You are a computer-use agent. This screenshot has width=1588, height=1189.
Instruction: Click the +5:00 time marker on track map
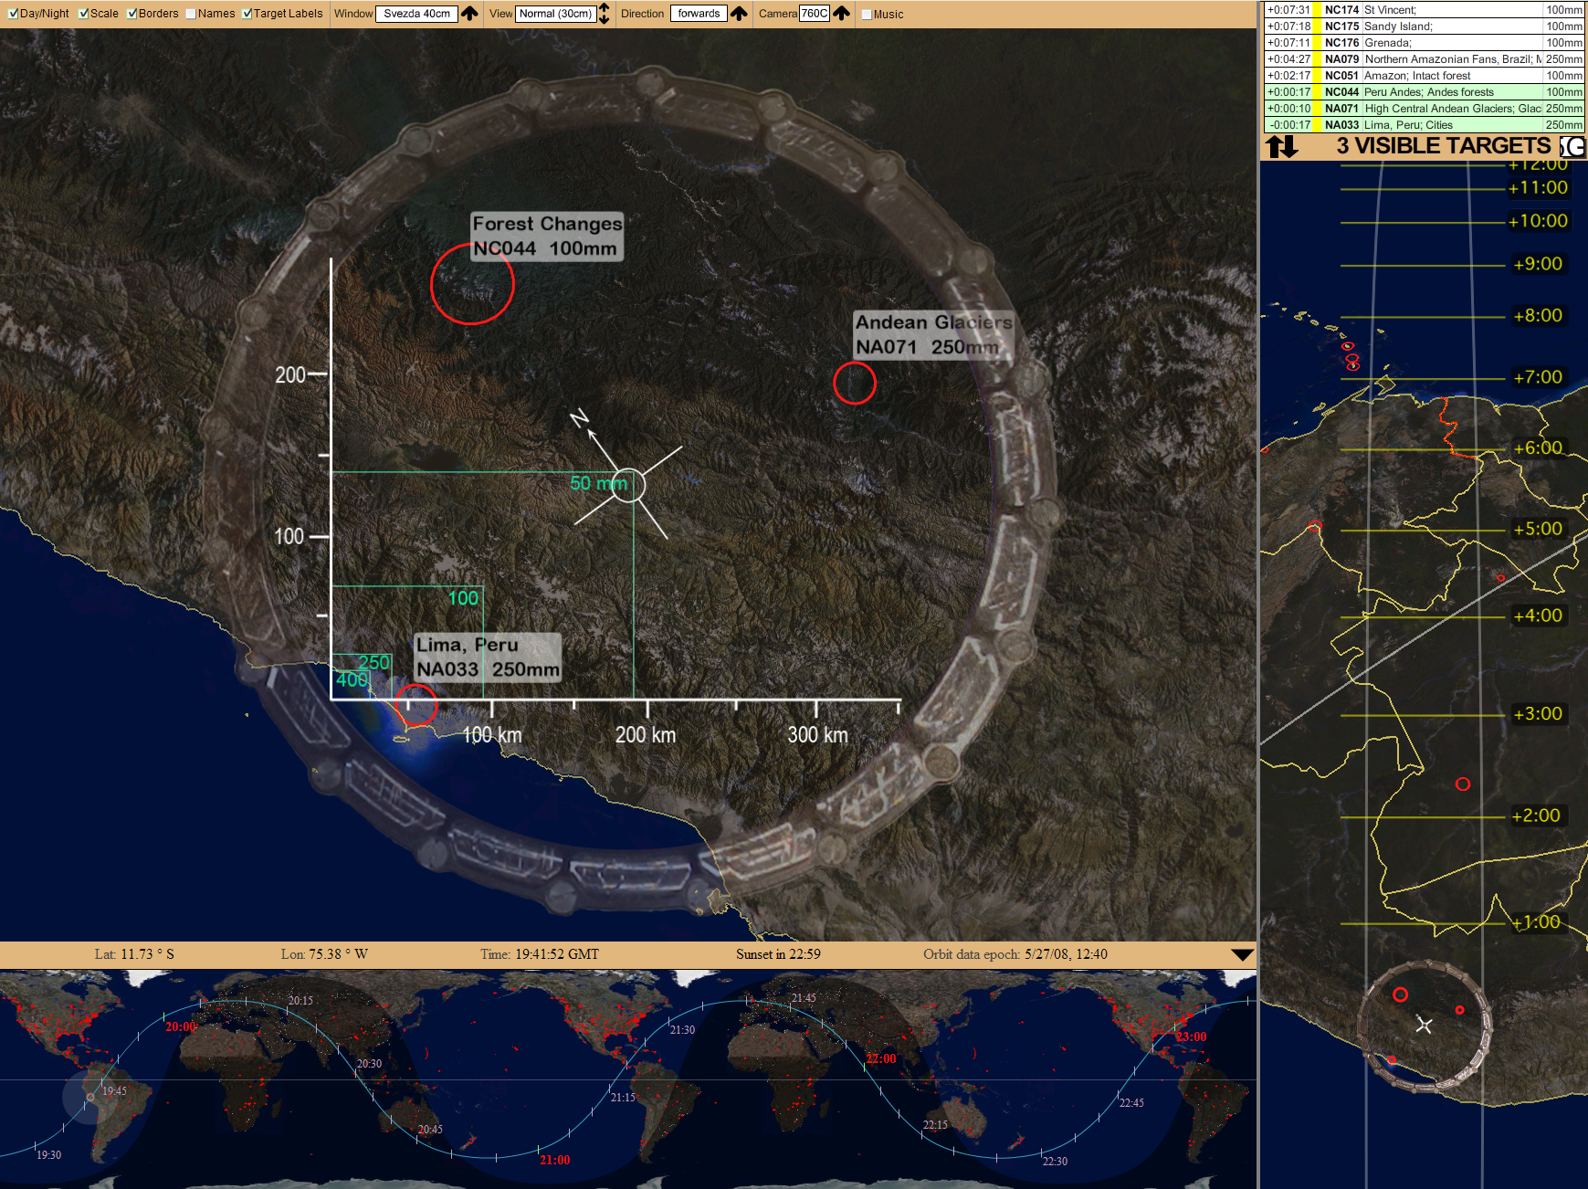[1538, 529]
